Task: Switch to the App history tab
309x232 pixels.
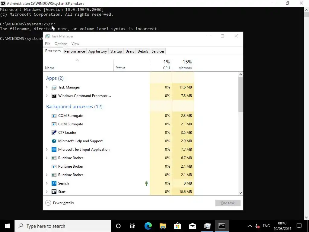Action: pos(97,51)
